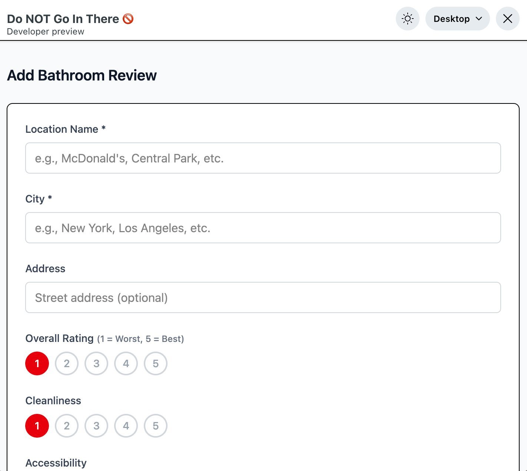Open the Desktop viewport dropdown

457,19
